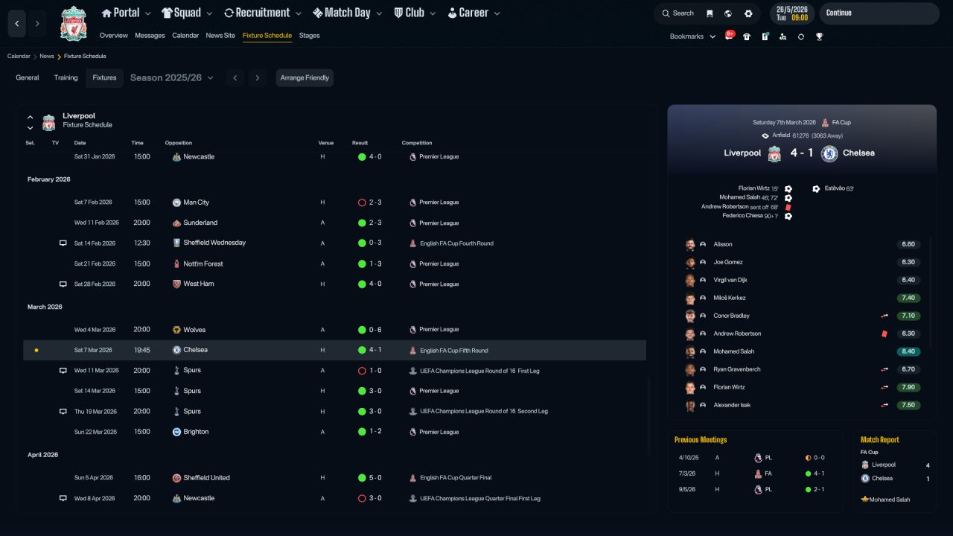Go back with the left arrow button

pyautogui.click(x=17, y=24)
